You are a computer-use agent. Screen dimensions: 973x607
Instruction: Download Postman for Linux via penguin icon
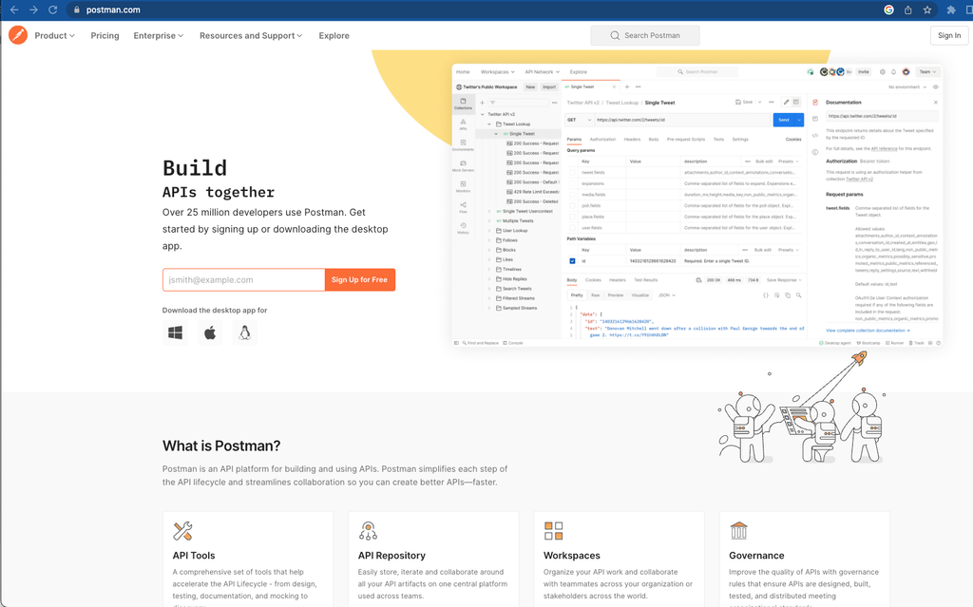[x=245, y=332]
